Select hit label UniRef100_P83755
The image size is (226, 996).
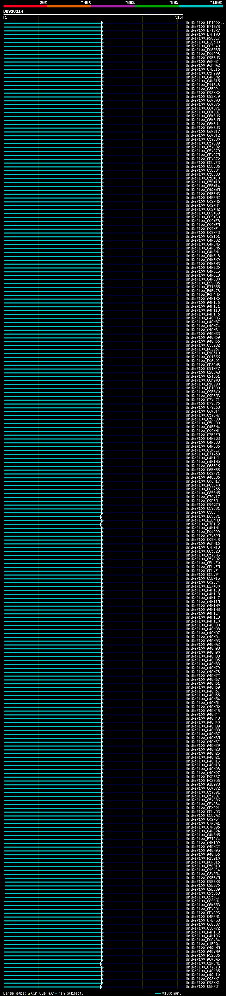pos(203,489)
